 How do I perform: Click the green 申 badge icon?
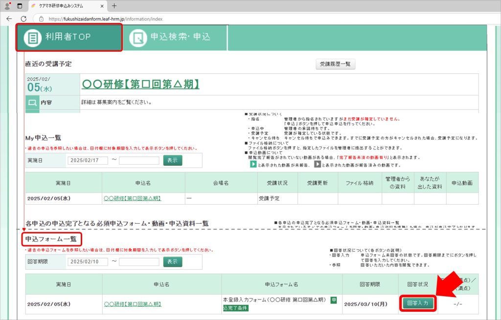tap(334, 300)
